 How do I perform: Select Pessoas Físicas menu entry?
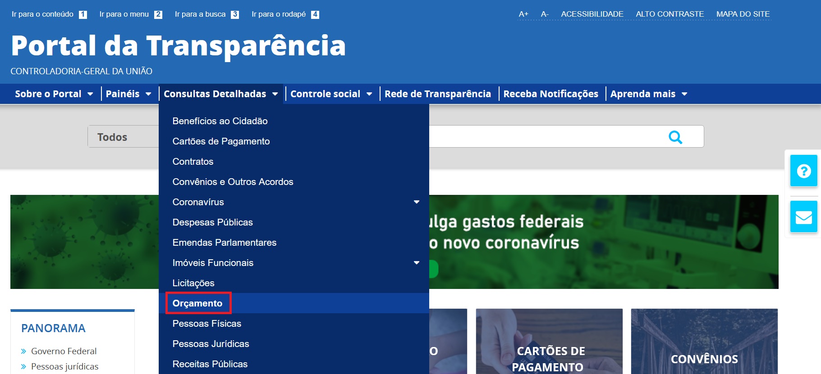click(x=294, y=324)
